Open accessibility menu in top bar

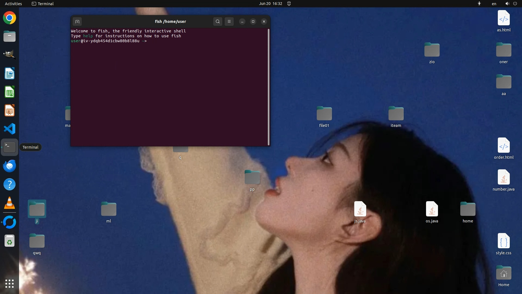479,4
